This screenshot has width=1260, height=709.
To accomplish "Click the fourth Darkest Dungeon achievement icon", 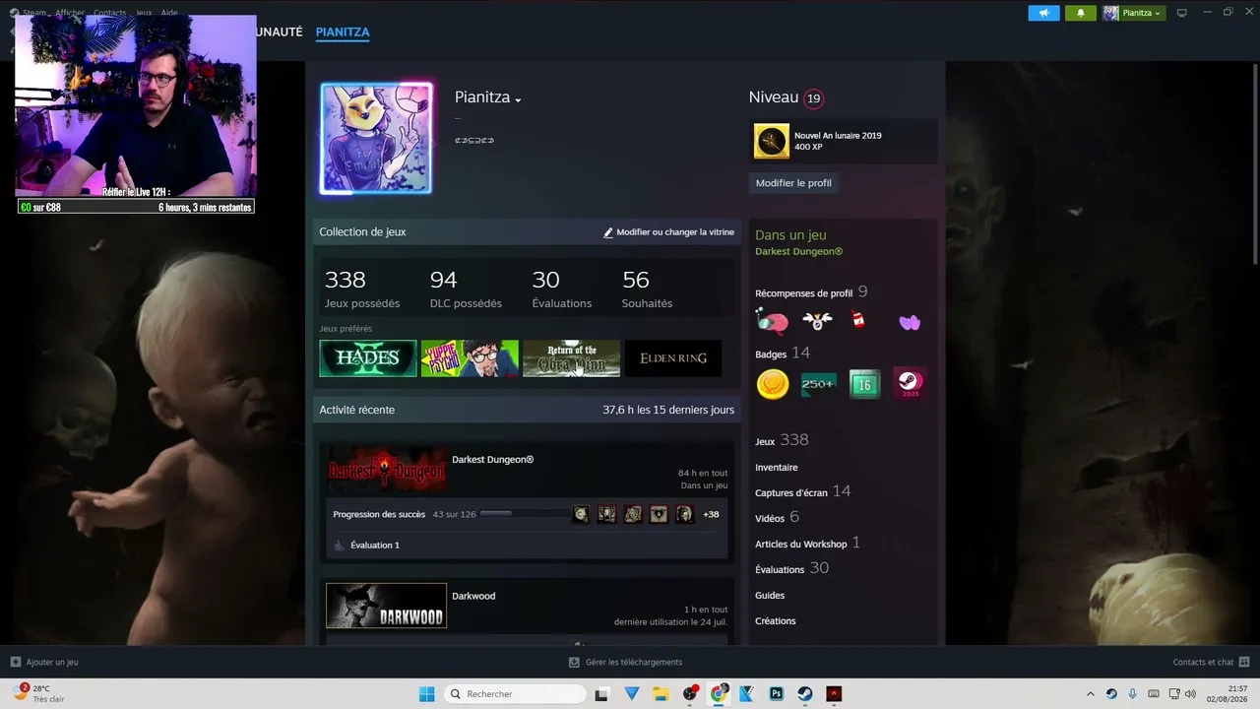I will 659,514.
